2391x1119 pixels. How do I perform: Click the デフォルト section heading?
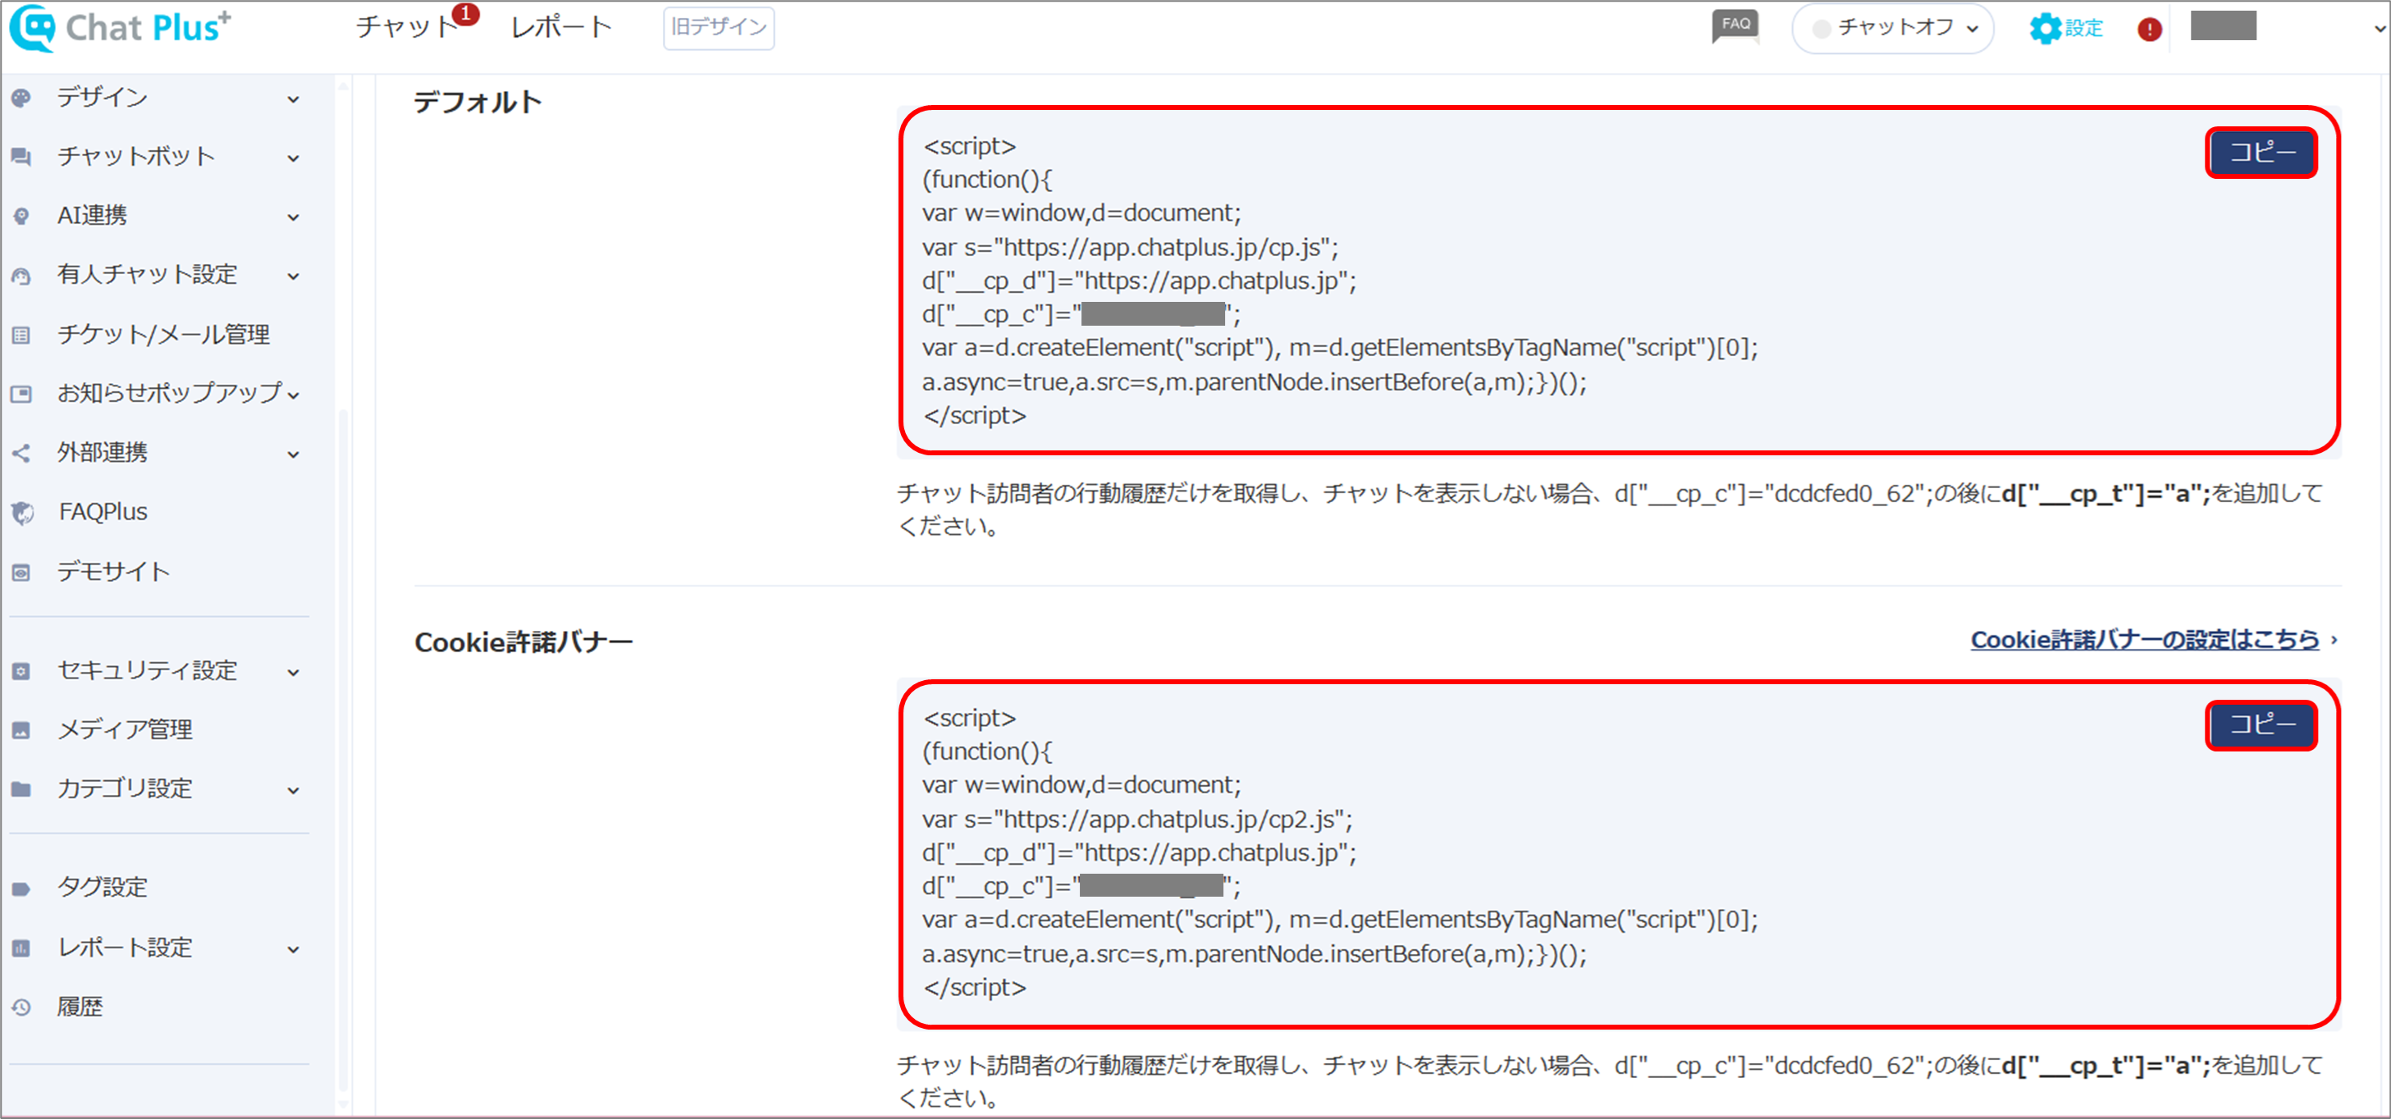tap(477, 102)
